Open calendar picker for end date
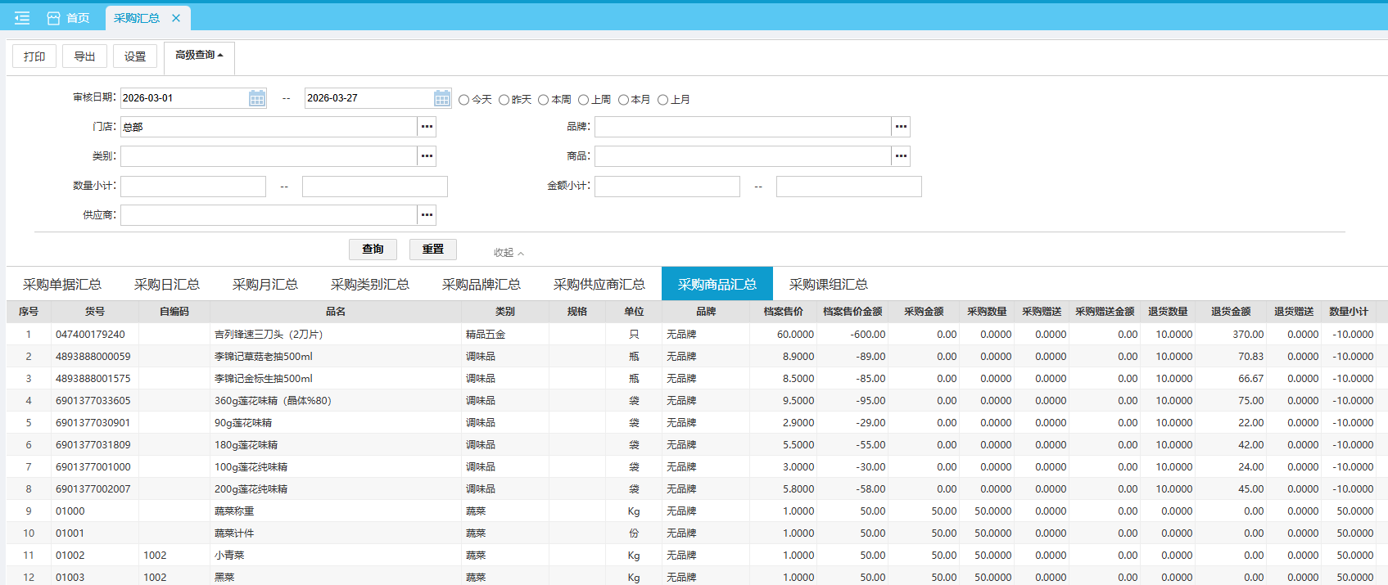The image size is (1388, 585). pos(442,98)
